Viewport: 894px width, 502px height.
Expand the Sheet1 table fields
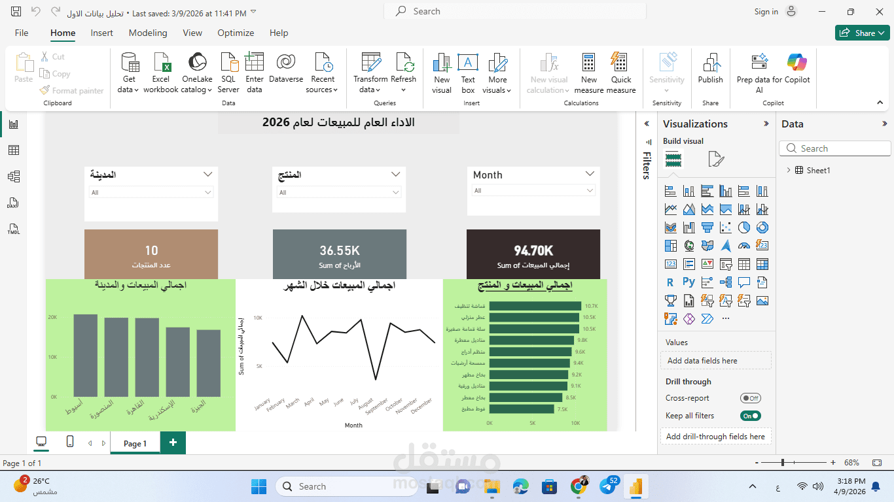[x=789, y=171]
